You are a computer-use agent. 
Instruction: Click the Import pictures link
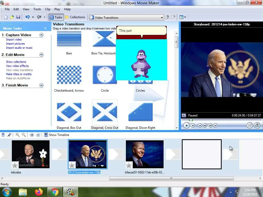15,44
